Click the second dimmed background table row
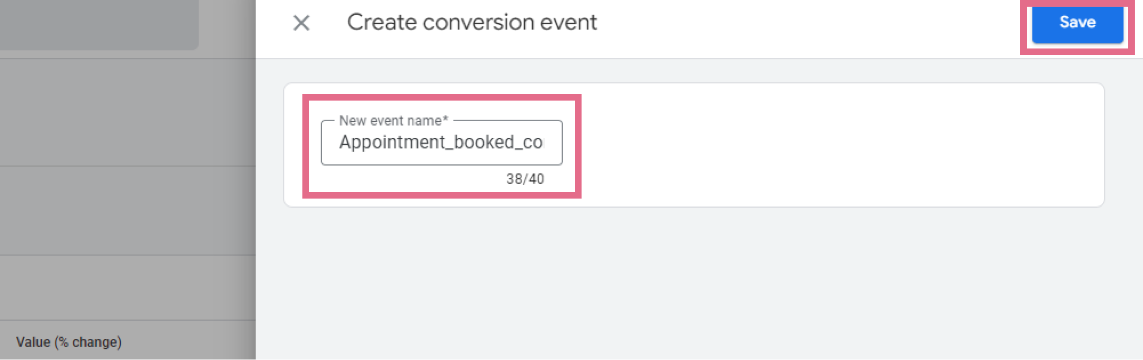The height and width of the screenshot is (360, 1143). pos(127,210)
